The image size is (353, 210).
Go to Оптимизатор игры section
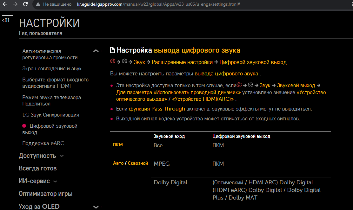pyautogui.click(x=45, y=194)
